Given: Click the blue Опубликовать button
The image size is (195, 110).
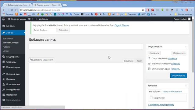Looking at the screenshot, I should coord(179,76).
